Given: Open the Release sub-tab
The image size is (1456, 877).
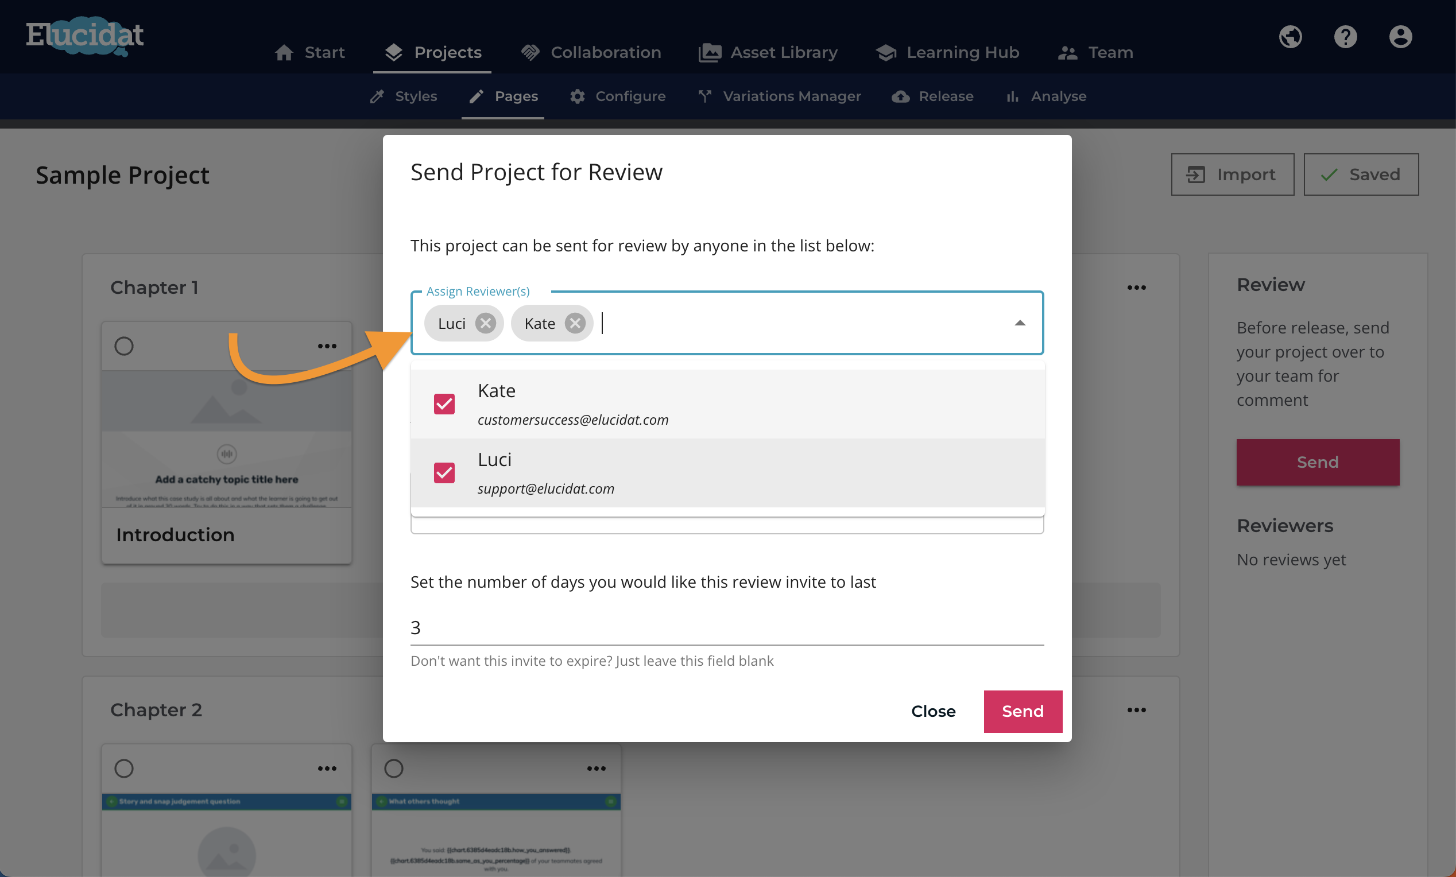Looking at the screenshot, I should coord(933,96).
